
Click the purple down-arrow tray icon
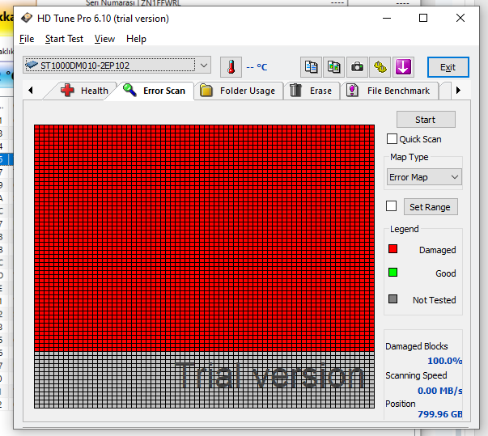pos(403,67)
